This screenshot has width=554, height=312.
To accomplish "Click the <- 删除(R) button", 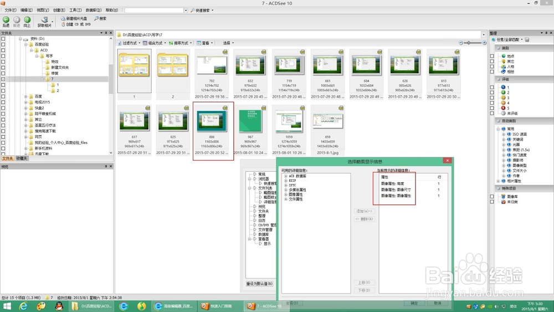I will [365, 219].
